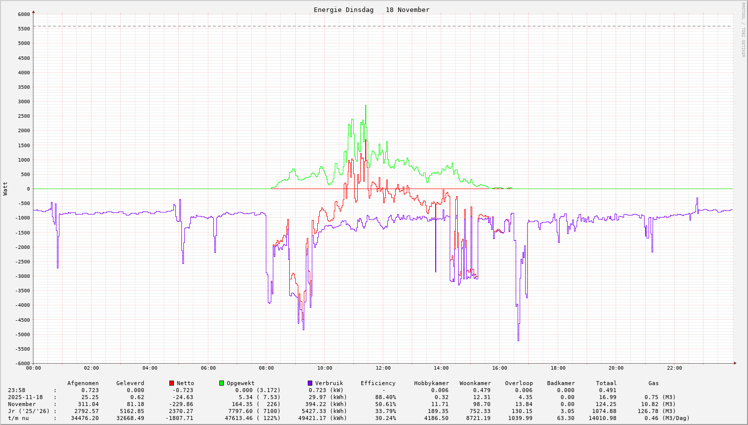Click the Woonkamer column header
Screen dimensions: 748x425
tap(475, 384)
